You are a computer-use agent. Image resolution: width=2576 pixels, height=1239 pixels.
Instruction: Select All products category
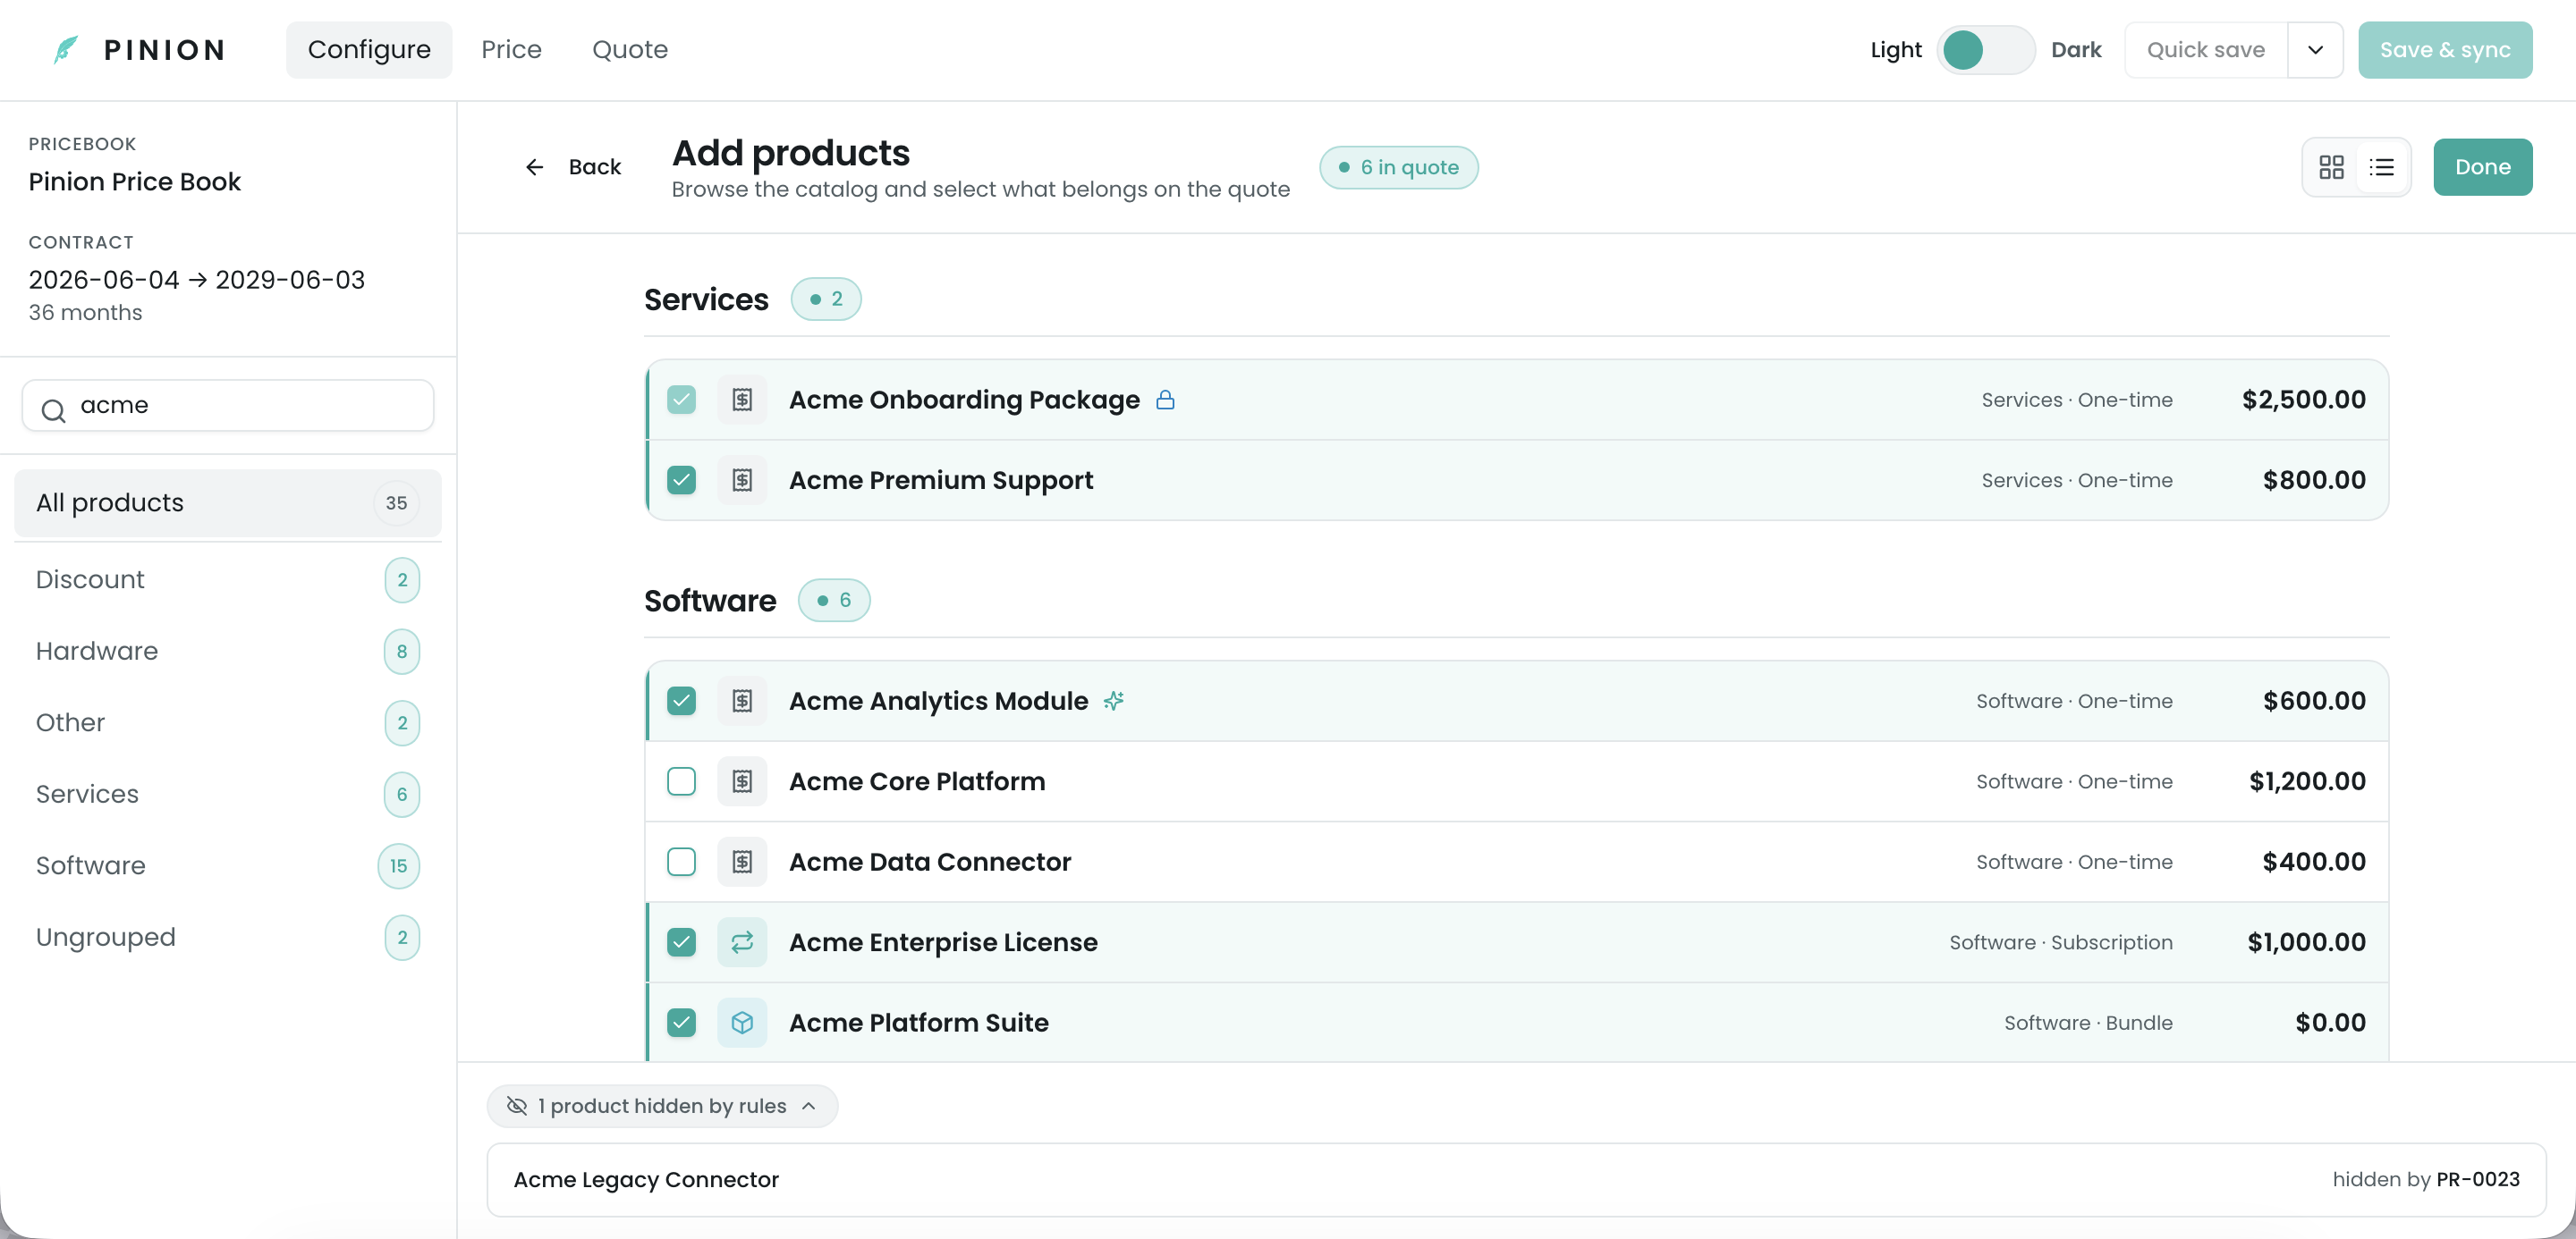[228, 502]
